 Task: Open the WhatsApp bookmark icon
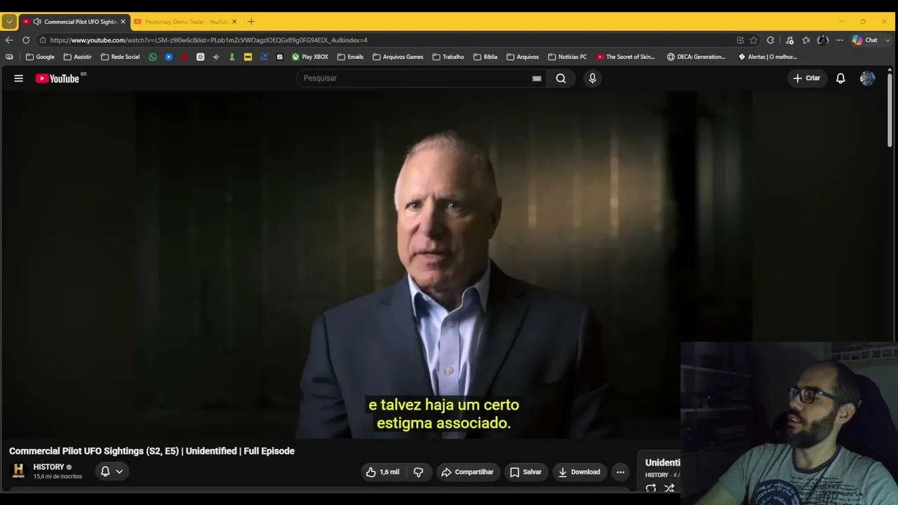153,57
